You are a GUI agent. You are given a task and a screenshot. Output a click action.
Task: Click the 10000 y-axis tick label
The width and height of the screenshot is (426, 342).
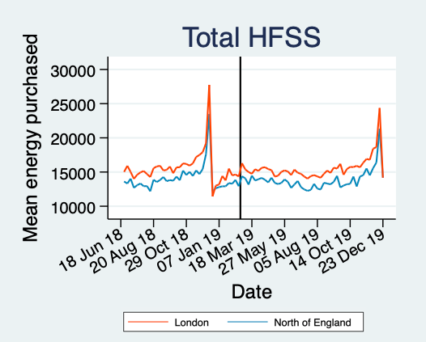pyautogui.click(x=73, y=208)
